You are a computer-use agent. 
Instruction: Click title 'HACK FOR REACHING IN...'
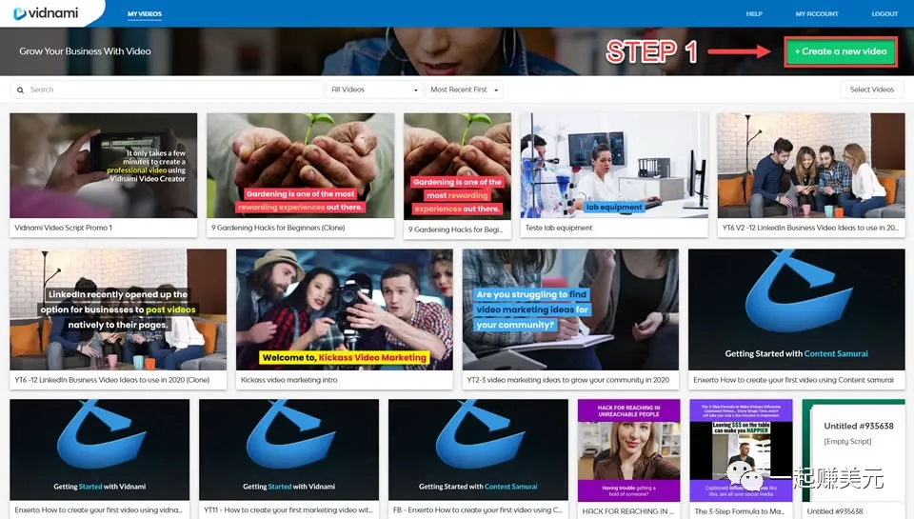[x=627, y=511]
